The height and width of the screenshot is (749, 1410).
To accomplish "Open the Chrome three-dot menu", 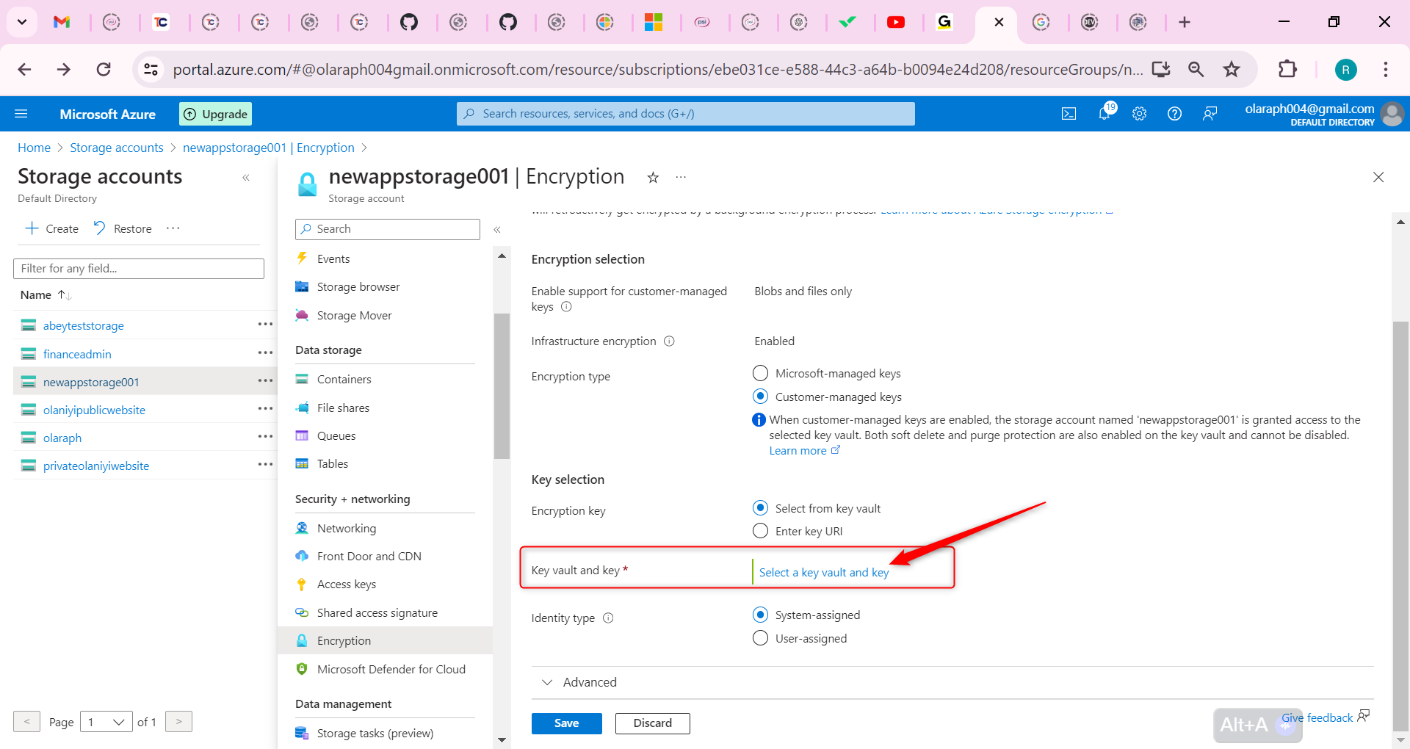I will tap(1386, 70).
